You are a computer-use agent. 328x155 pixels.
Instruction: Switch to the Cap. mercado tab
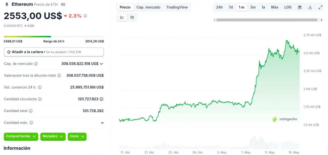click(x=148, y=7)
